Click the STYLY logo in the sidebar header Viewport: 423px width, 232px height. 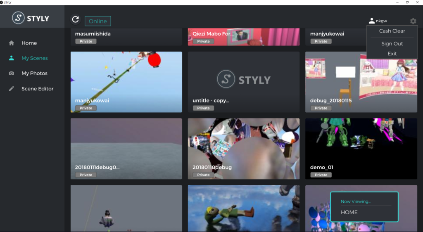tap(31, 18)
